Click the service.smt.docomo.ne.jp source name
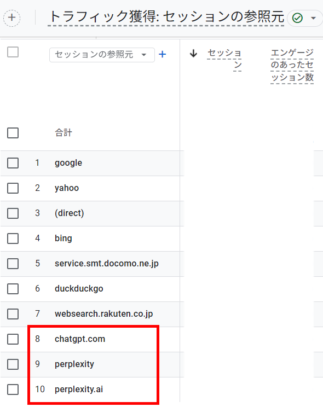 (x=107, y=264)
